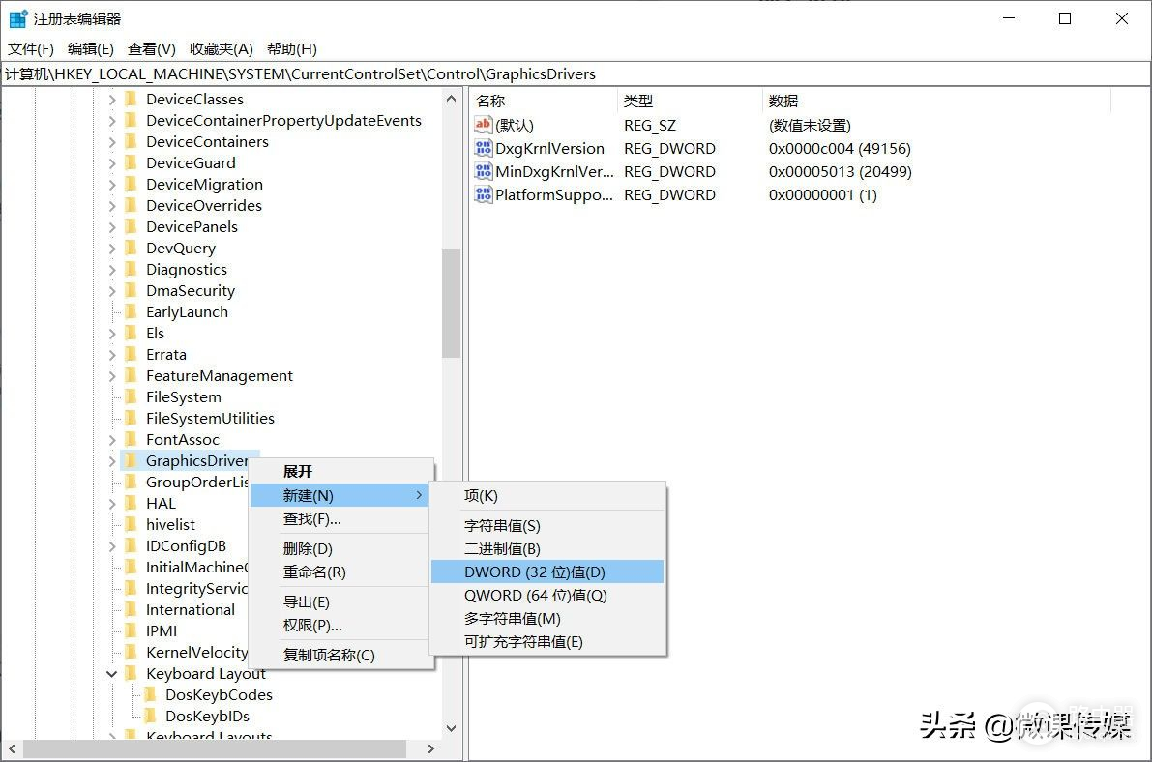Click the tree pane vertical scrollbar thumb

451,303
